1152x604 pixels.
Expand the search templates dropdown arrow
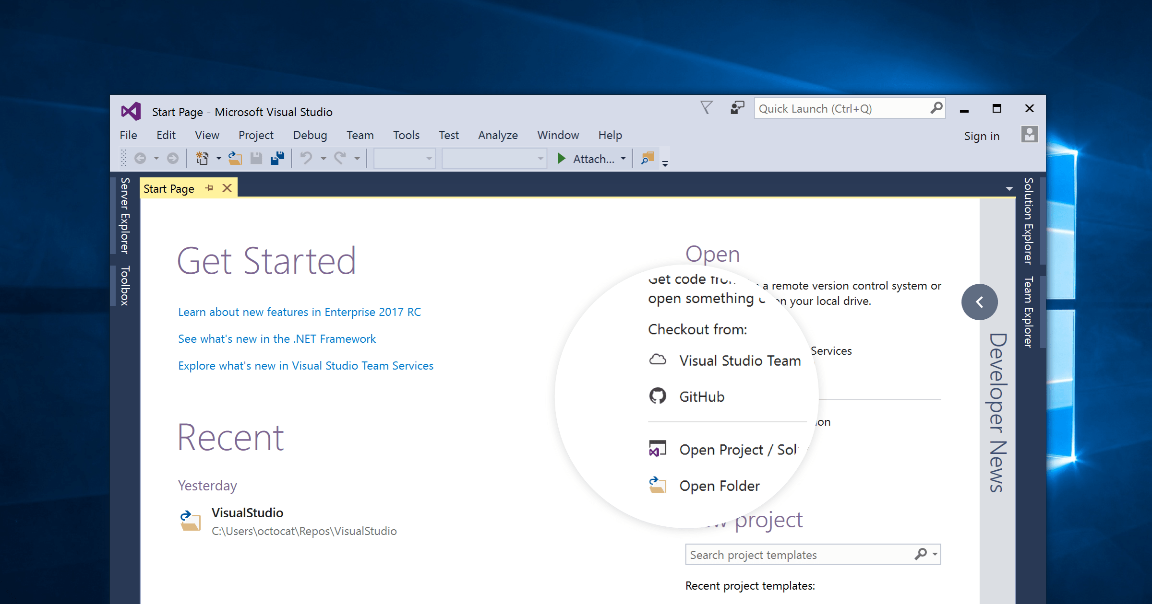933,554
